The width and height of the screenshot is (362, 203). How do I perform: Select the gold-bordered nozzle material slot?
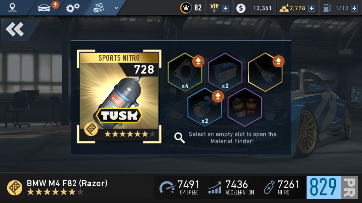pyautogui.click(x=265, y=72)
